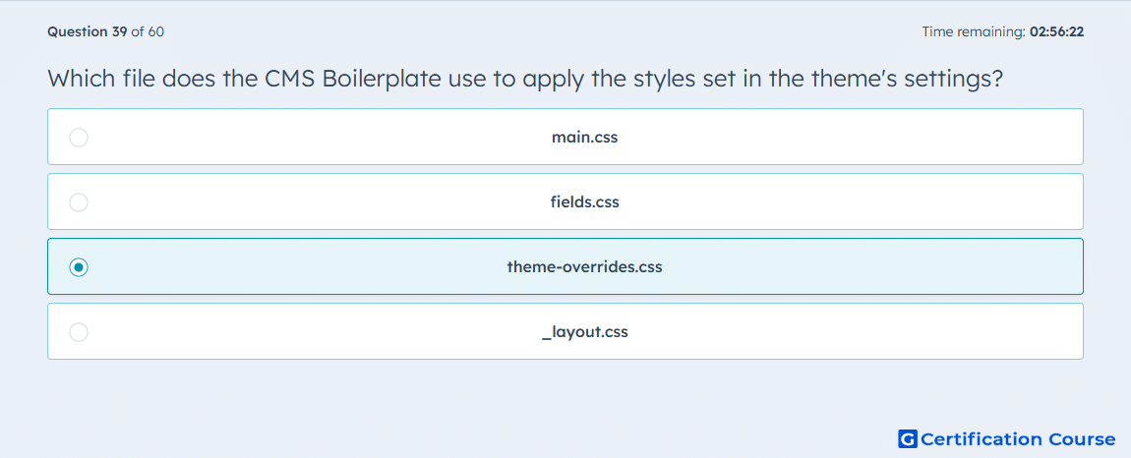Click the selected theme-overrides.css radio button
The height and width of the screenshot is (458, 1131).
tap(79, 267)
